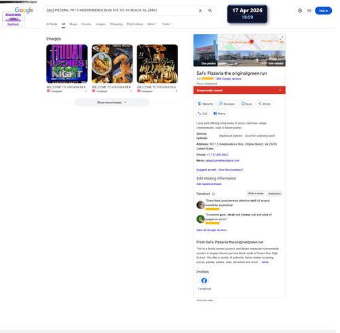
Task: Open salspizzeriatheoriginal.com menu link
Action: click(x=222, y=160)
